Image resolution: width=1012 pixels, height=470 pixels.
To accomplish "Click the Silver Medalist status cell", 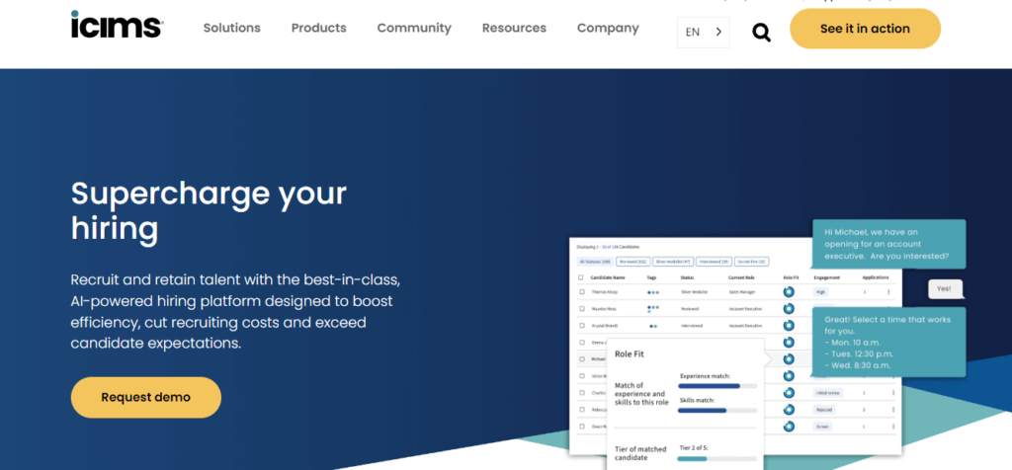I will 695,292.
